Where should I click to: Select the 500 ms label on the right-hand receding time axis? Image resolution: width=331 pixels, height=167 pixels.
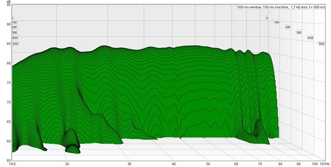pos(321,43)
